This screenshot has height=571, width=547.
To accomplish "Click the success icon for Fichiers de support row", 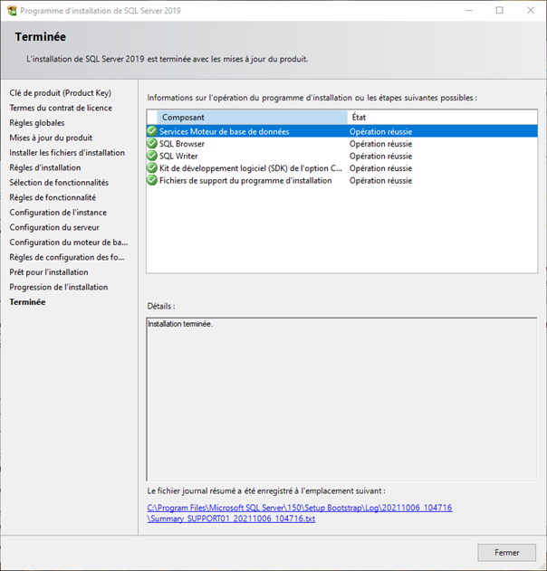I will (152, 180).
